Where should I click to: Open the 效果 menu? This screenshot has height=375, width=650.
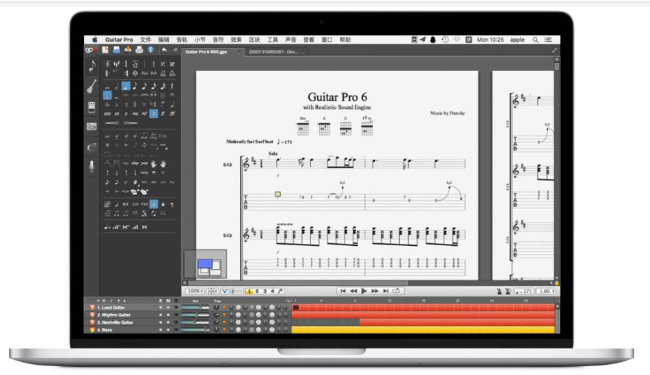(236, 40)
